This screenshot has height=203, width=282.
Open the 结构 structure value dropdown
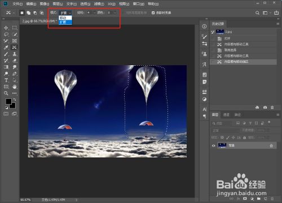(94, 13)
